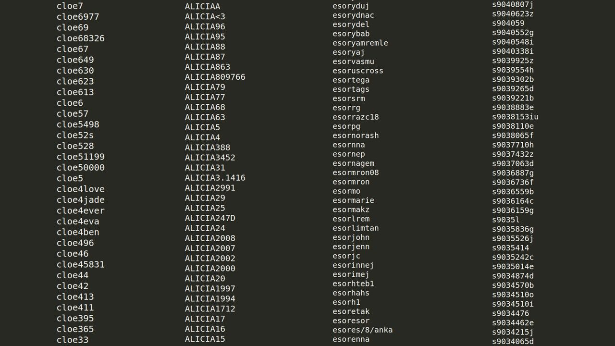Click the esoruscross word

pos(358,71)
